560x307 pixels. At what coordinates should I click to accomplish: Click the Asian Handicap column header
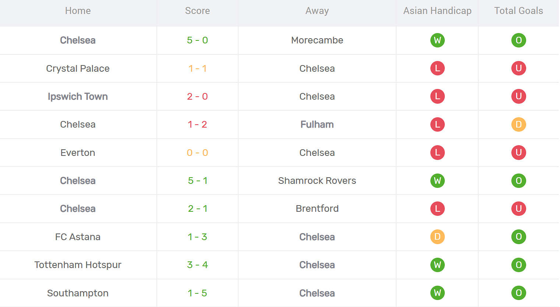(437, 11)
